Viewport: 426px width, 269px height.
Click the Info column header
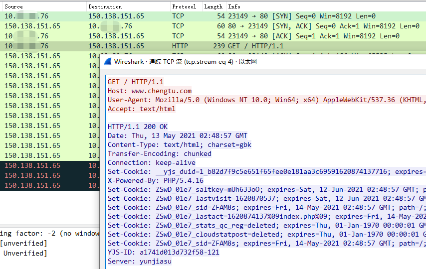[x=234, y=6]
